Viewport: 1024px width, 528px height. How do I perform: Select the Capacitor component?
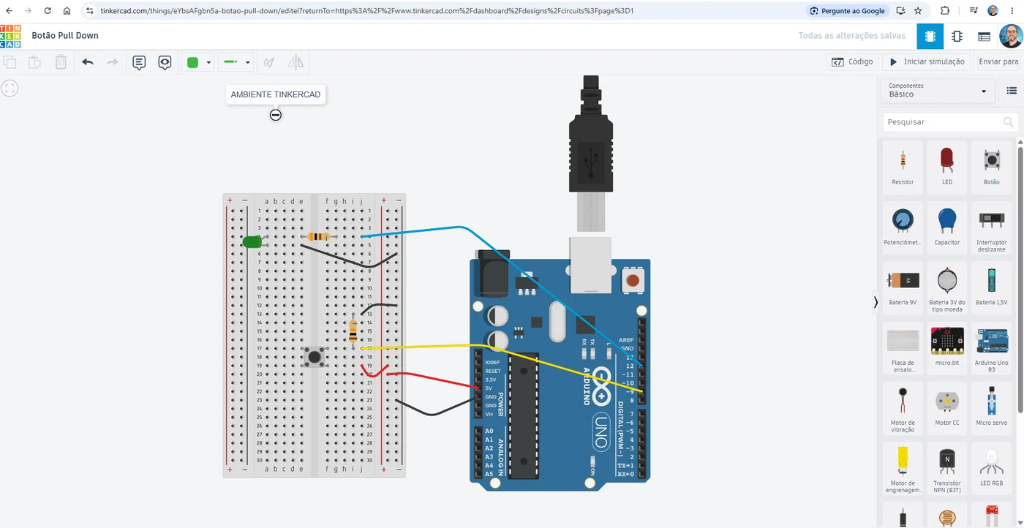tap(947, 227)
